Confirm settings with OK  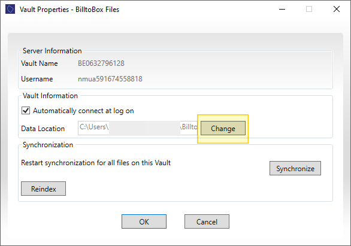click(144, 221)
